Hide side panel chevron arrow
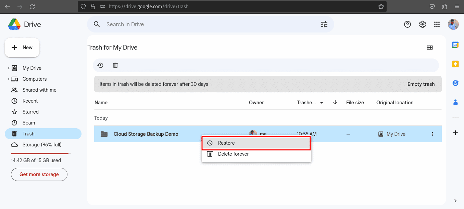Image resolution: width=464 pixels, height=209 pixels. pyautogui.click(x=455, y=201)
